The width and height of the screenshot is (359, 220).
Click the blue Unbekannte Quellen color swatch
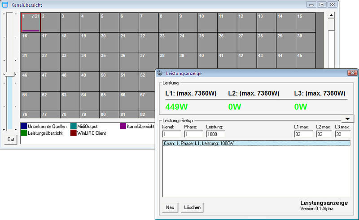click(x=24, y=127)
